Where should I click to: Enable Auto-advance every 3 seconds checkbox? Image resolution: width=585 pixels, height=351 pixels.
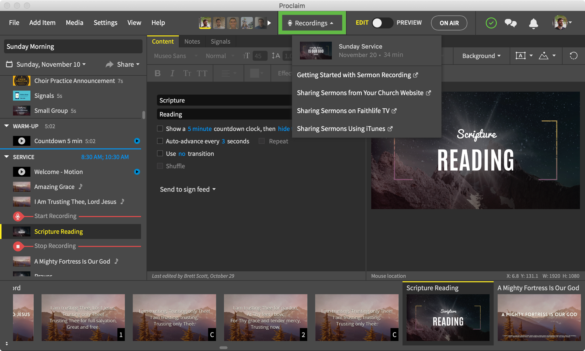160,141
